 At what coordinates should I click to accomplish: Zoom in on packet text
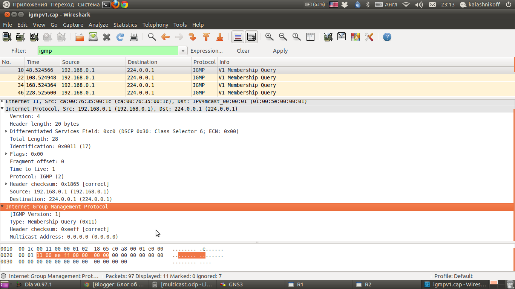269,37
